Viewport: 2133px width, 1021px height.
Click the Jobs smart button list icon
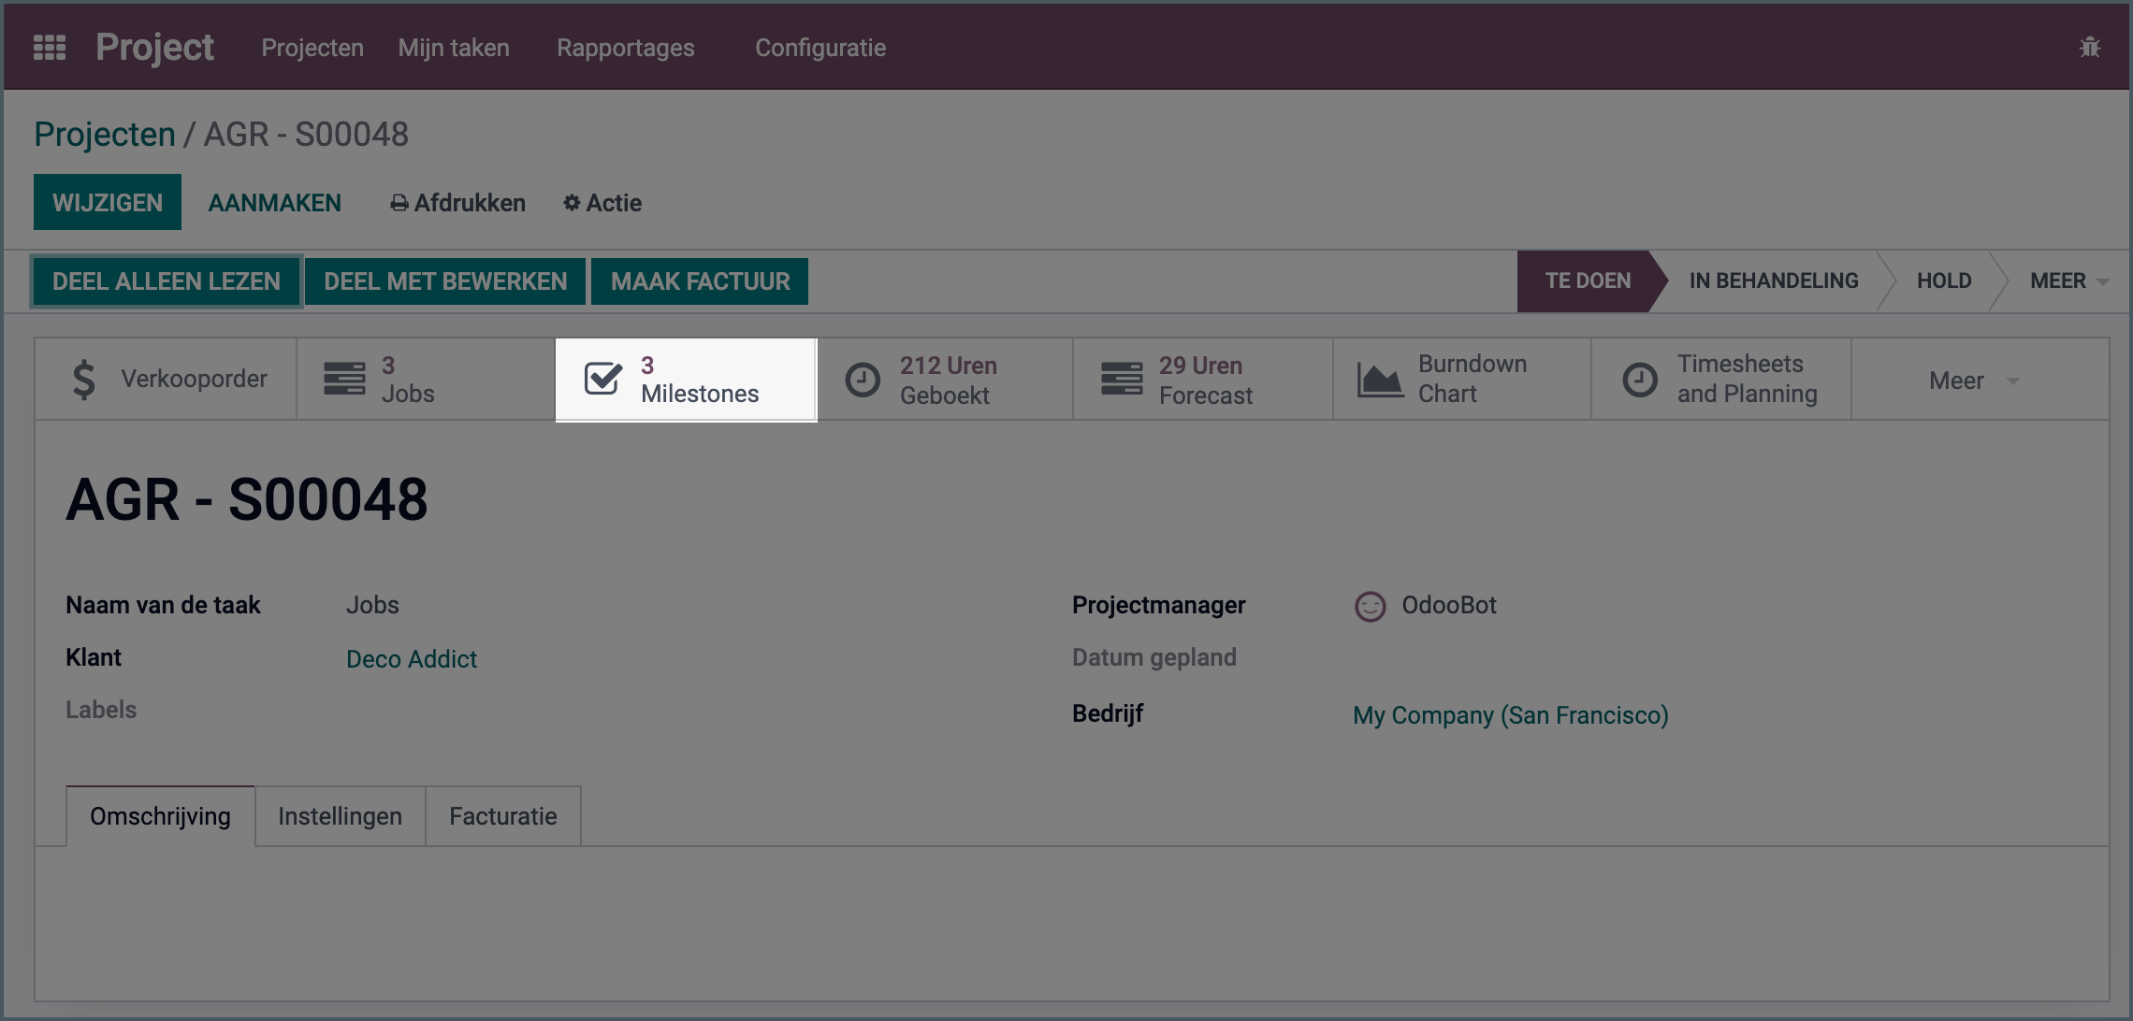(x=342, y=379)
